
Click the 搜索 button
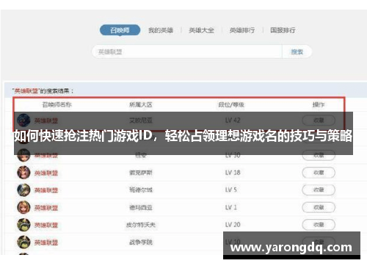tap(297, 51)
